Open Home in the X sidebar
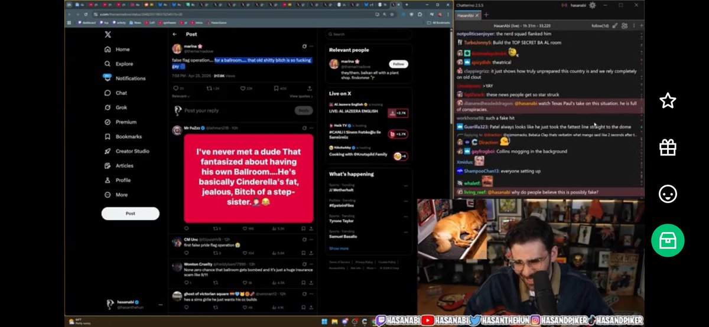The width and height of the screenshot is (709, 327). tap(117, 50)
